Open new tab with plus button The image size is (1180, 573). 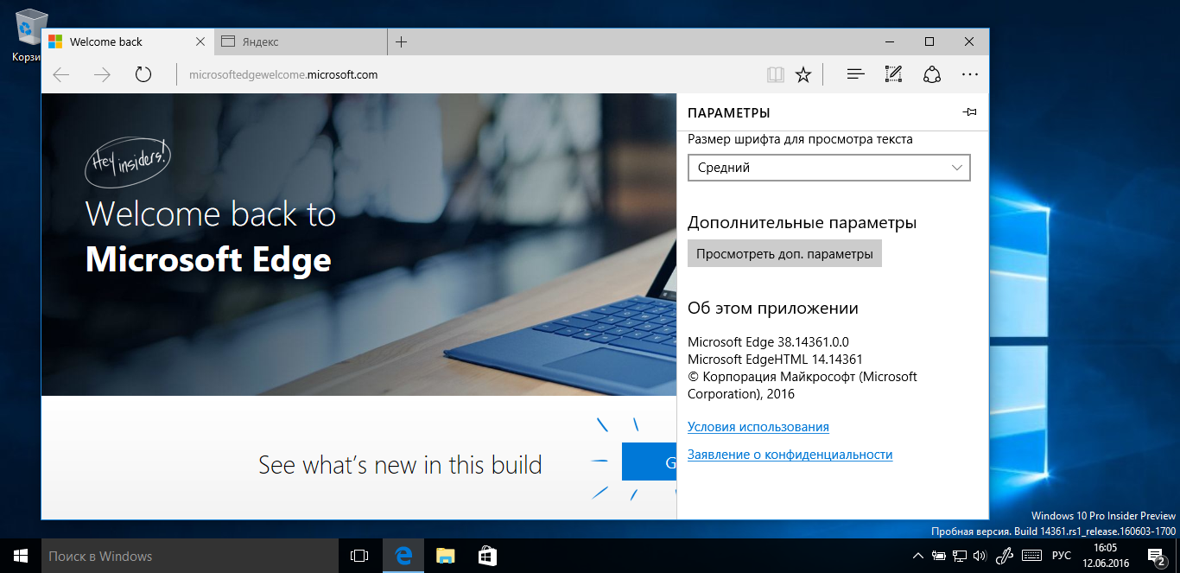point(401,41)
